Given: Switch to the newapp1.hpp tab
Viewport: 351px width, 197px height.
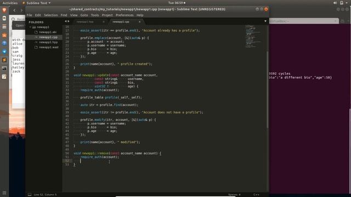Looking at the screenshot, I should tap(90, 22).
